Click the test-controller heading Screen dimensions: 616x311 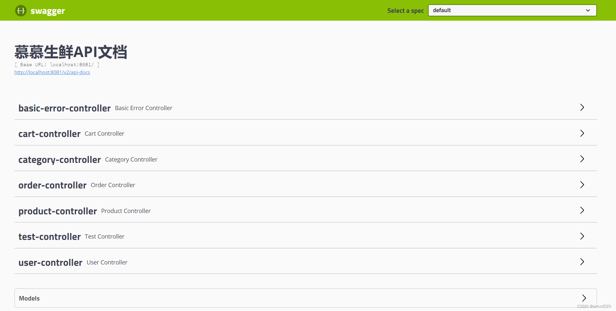point(50,237)
